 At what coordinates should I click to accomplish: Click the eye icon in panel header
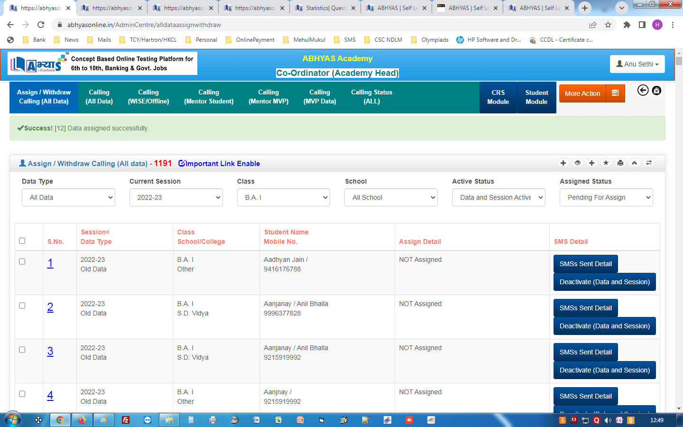tap(577, 163)
